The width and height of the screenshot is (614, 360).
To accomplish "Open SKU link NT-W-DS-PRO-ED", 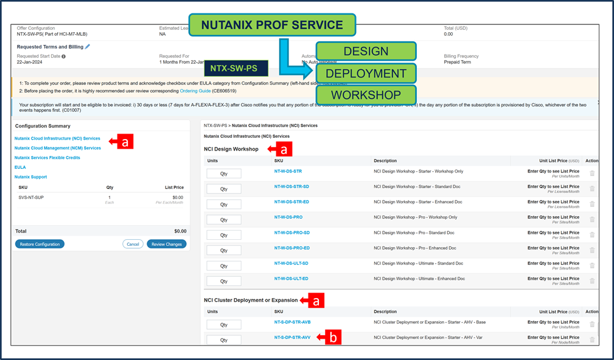I will click(291, 248).
